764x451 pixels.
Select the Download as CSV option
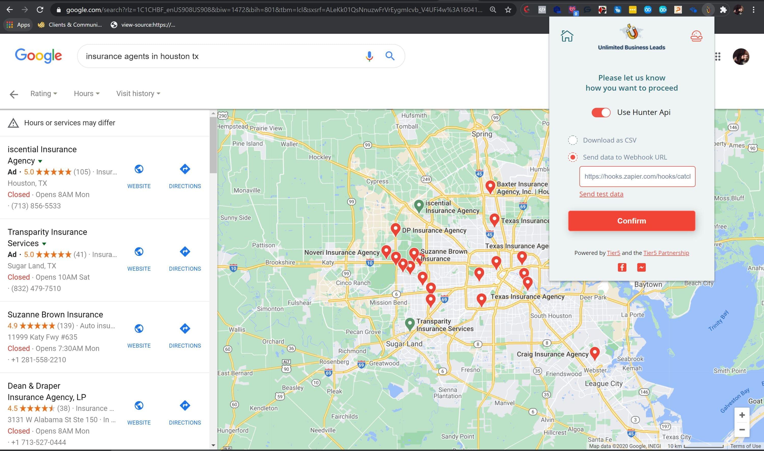pos(572,140)
